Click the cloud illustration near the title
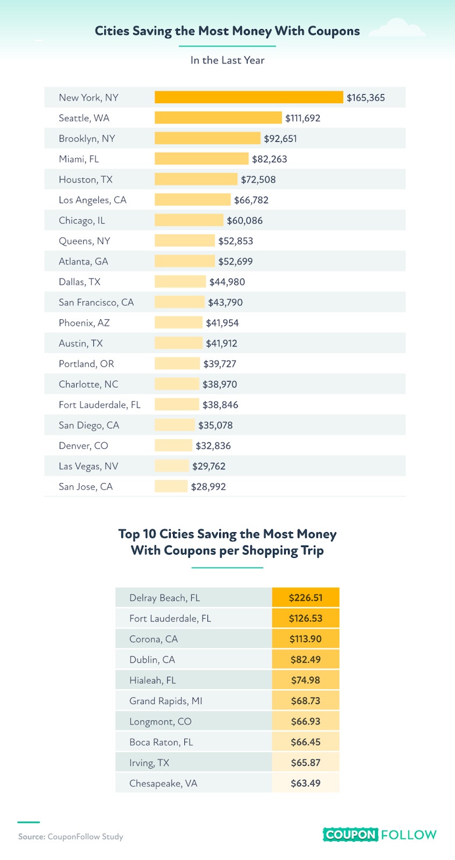 tap(397, 28)
